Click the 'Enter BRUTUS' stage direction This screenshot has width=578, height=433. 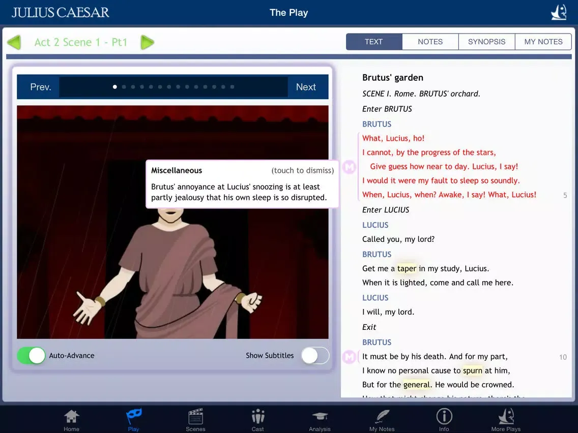click(387, 109)
